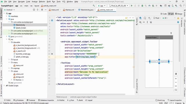Open the Logcat tool window
Image resolution: width=186 pixels, height=104 pixels.
[89, 100]
